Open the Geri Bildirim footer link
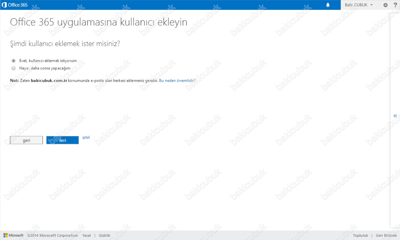Screen dimensions: 400x240 coord(386,236)
